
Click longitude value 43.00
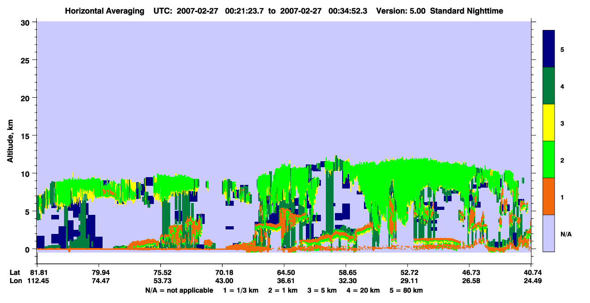pyautogui.click(x=222, y=281)
